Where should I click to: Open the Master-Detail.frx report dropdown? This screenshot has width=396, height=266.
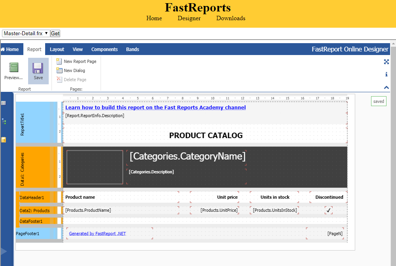pyautogui.click(x=26, y=33)
